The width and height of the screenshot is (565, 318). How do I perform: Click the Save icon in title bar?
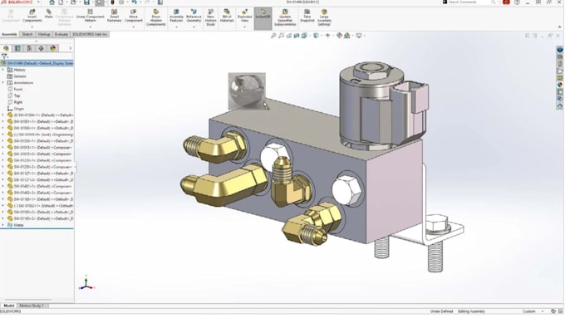coord(86,2)
